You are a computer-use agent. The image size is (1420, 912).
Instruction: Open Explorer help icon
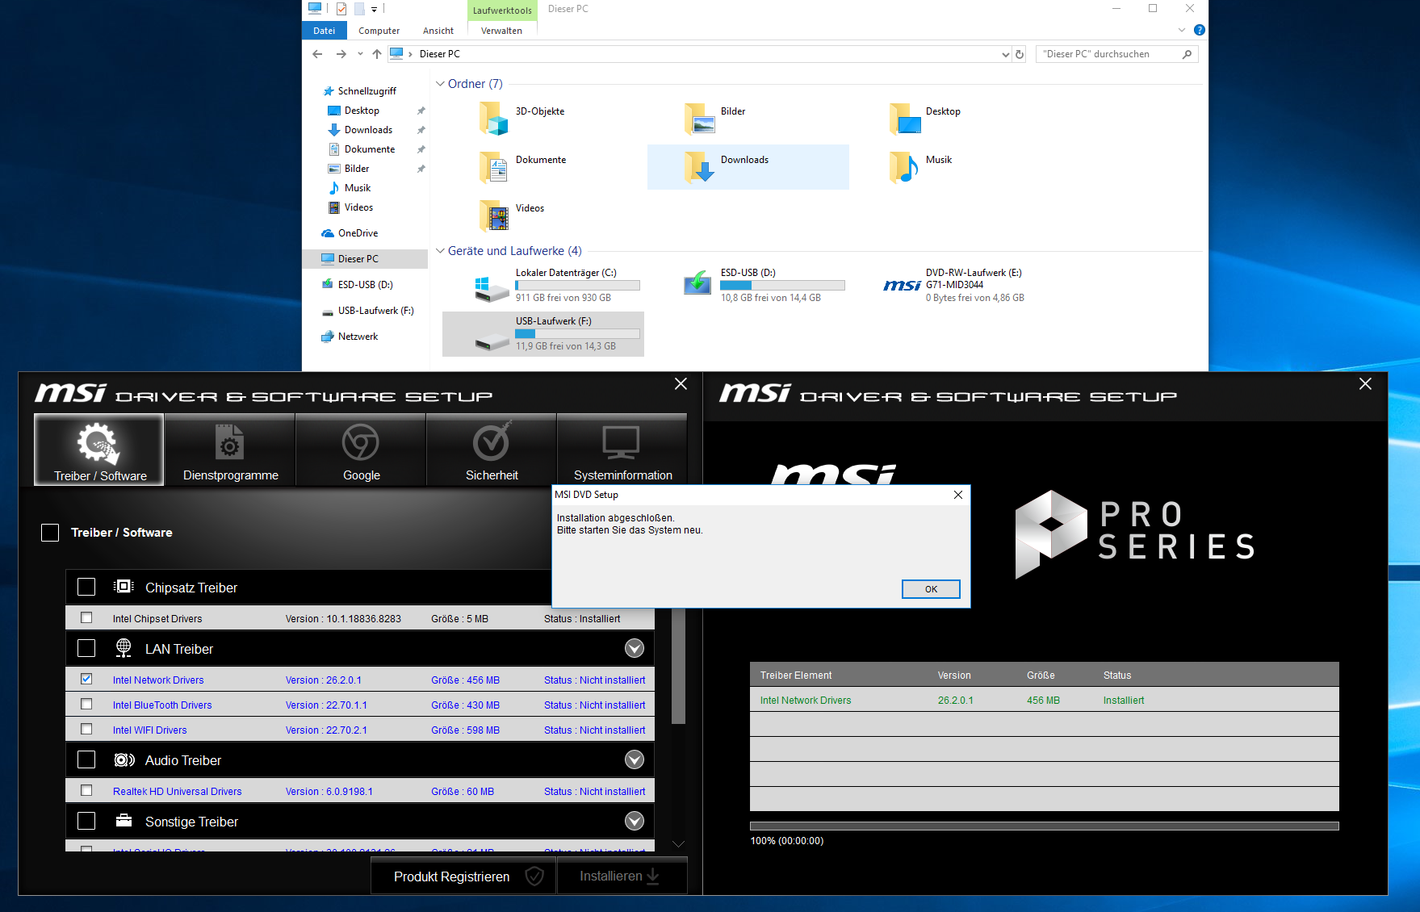[1200, 31]
